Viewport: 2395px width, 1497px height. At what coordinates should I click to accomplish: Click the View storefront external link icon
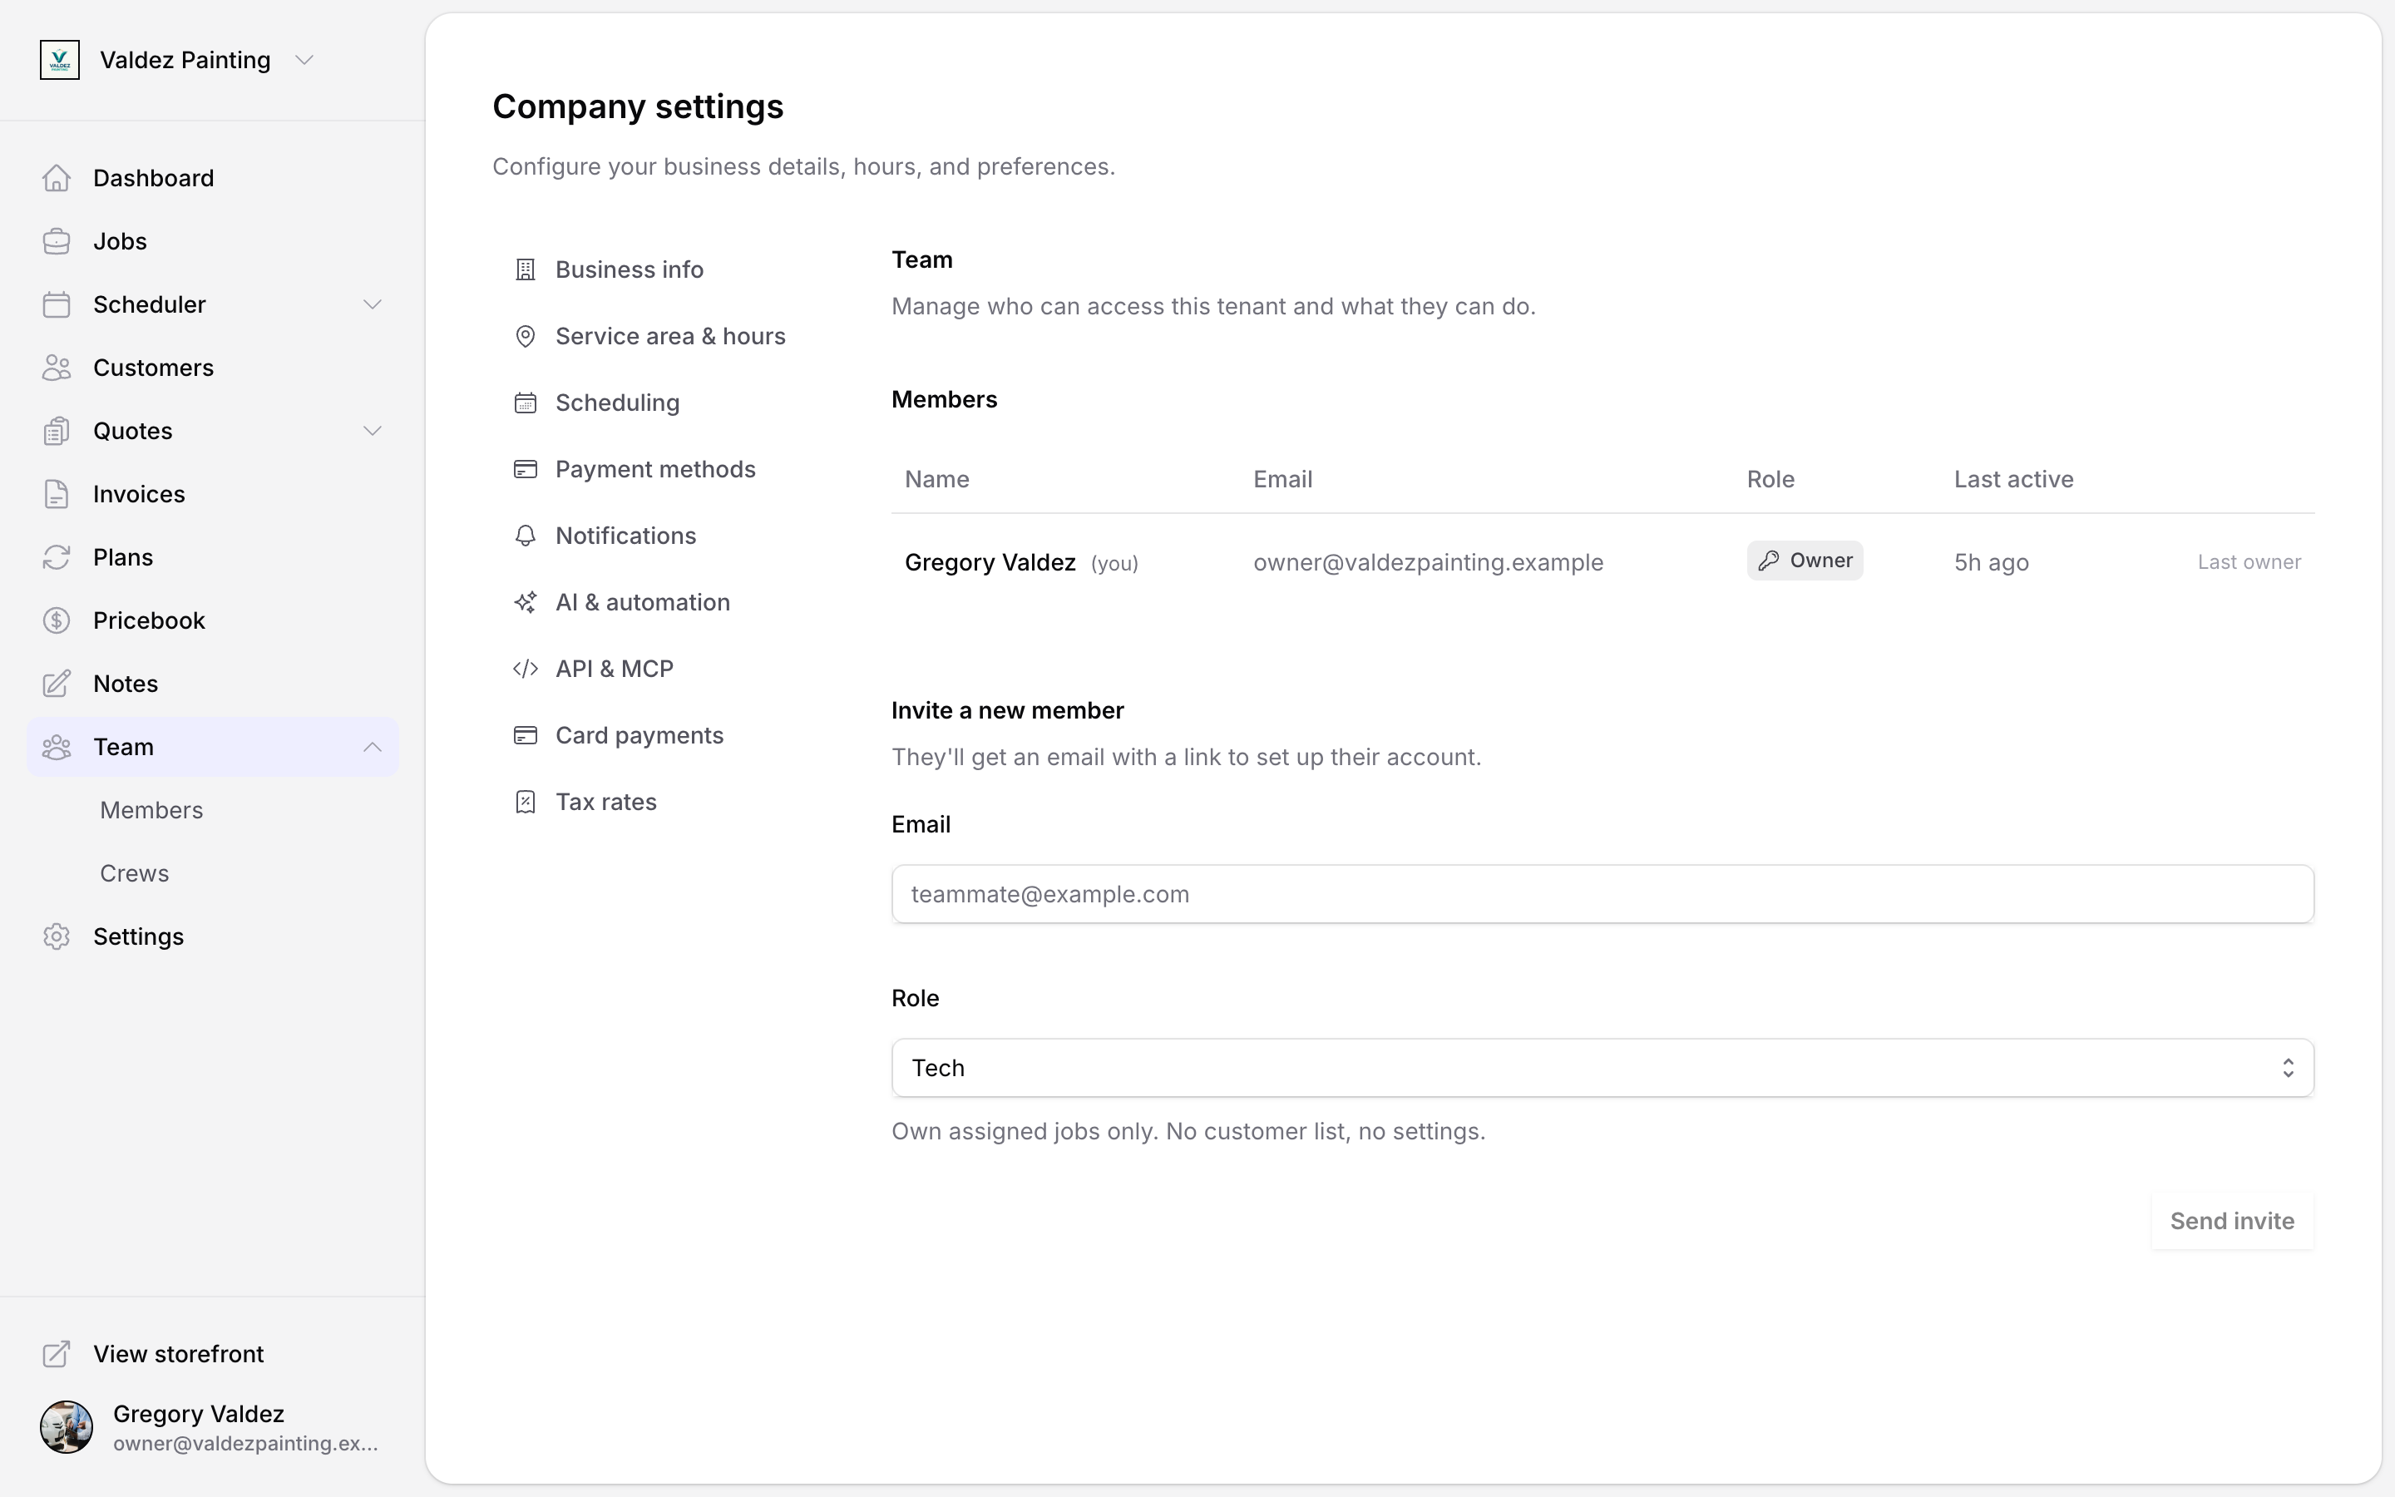(57, 1355)
